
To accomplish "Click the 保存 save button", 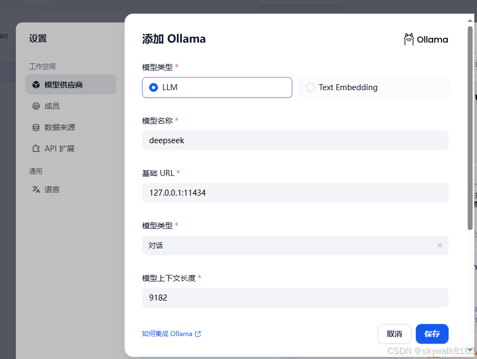I will point(432,334).
